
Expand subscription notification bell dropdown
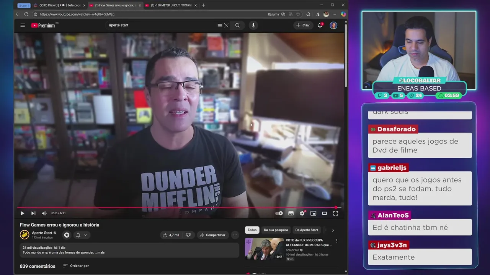(82, 235)
